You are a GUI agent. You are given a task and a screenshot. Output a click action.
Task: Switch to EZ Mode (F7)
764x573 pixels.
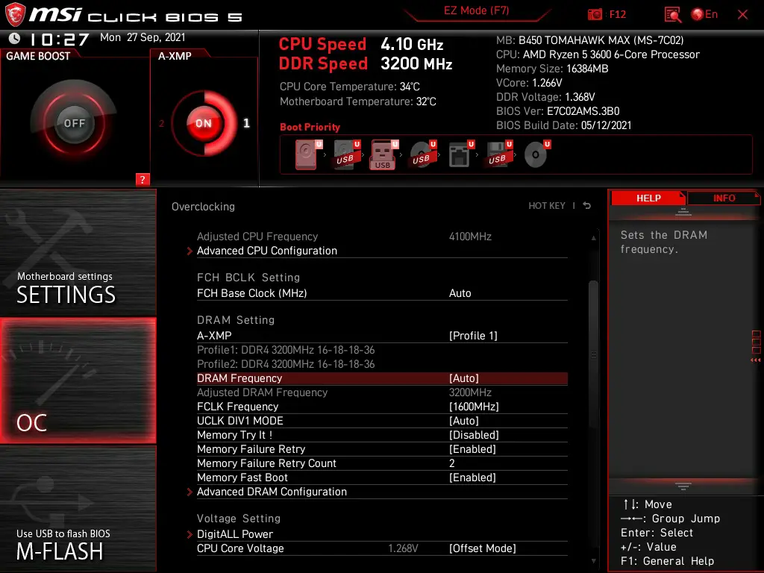(476, 10)
